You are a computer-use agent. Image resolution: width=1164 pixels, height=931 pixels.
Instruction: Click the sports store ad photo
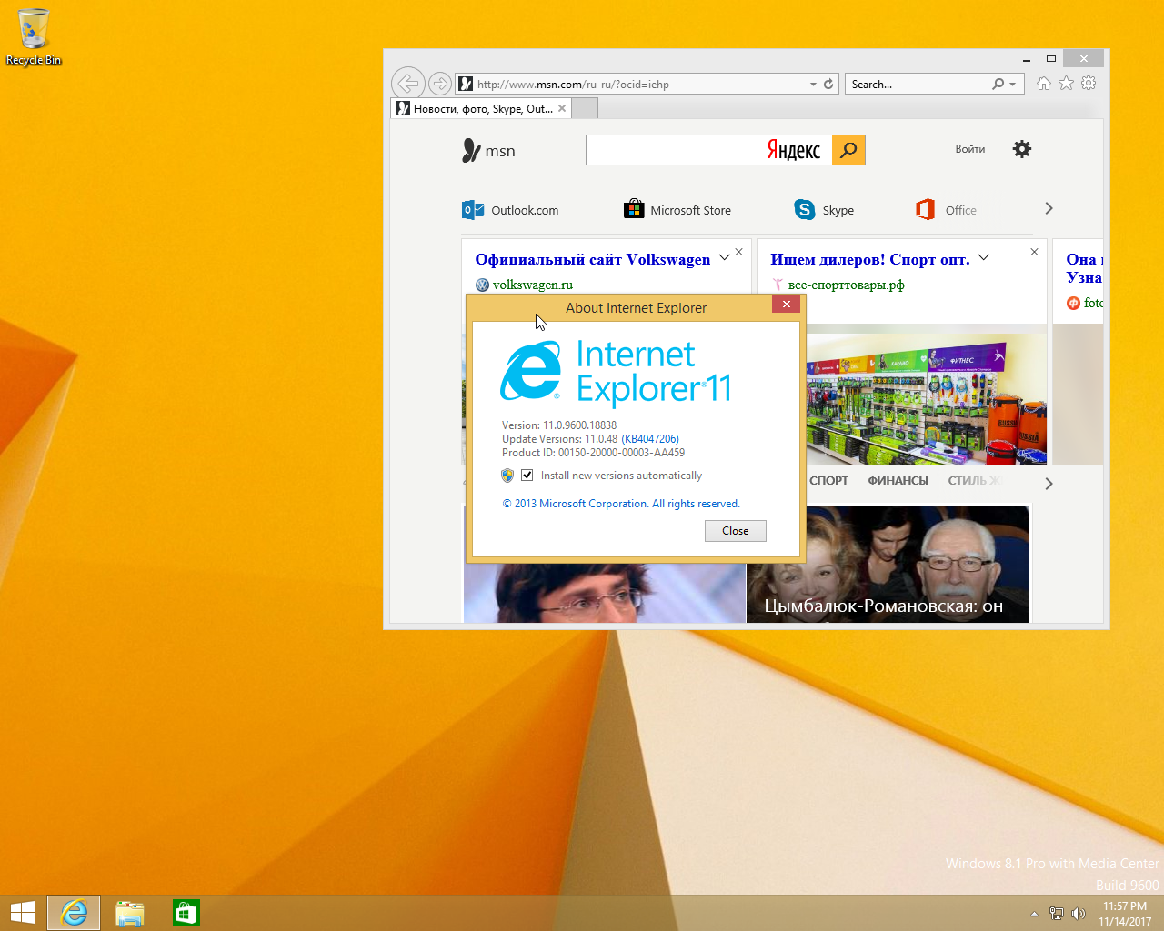click(x=926, y=399)
